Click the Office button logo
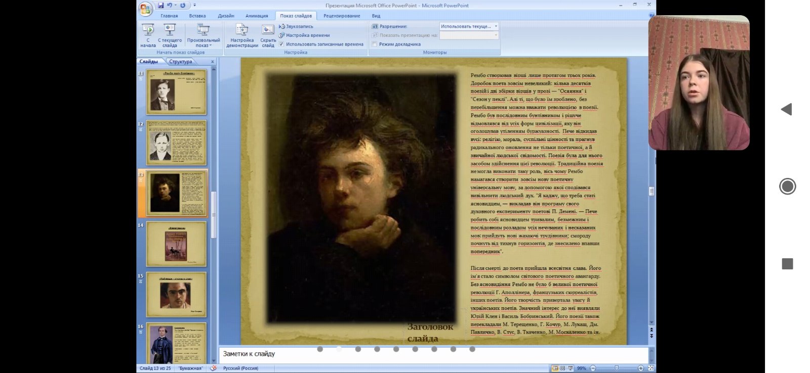The height and width of the screenshot is (373, 810). point(145,8)
